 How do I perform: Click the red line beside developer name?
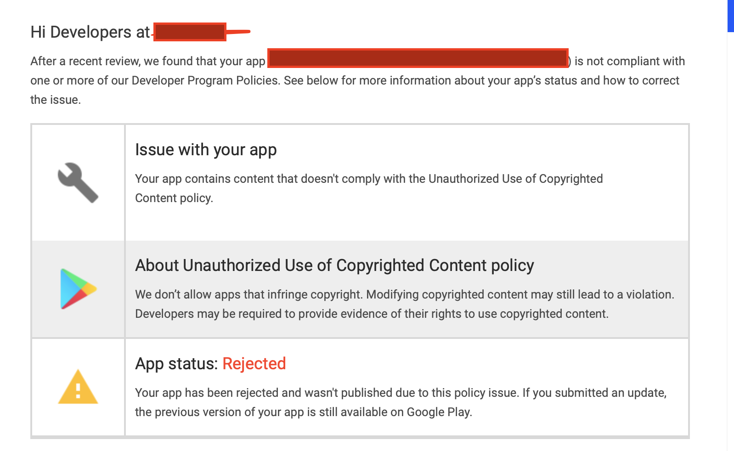(x=238, y=32)
